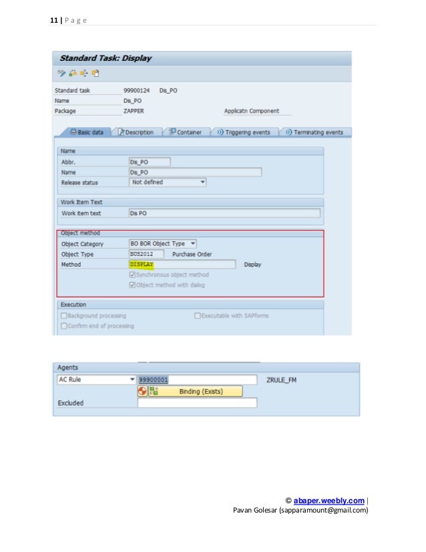Click the yellow branching arrows toolbar icon

click(84, 74)
